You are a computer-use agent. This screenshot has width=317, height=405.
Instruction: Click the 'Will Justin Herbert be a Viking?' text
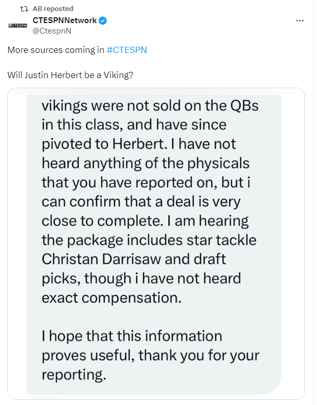coord(70,75)
